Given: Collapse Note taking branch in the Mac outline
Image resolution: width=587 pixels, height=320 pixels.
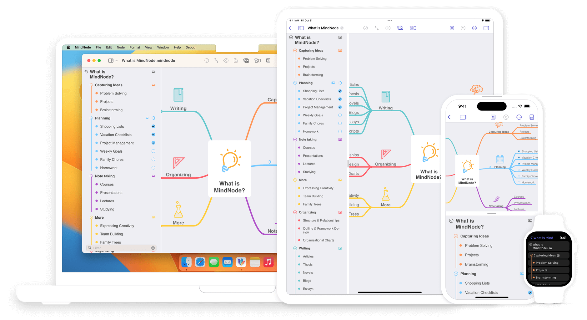Looking at the screenshot, I should [91, 176].
